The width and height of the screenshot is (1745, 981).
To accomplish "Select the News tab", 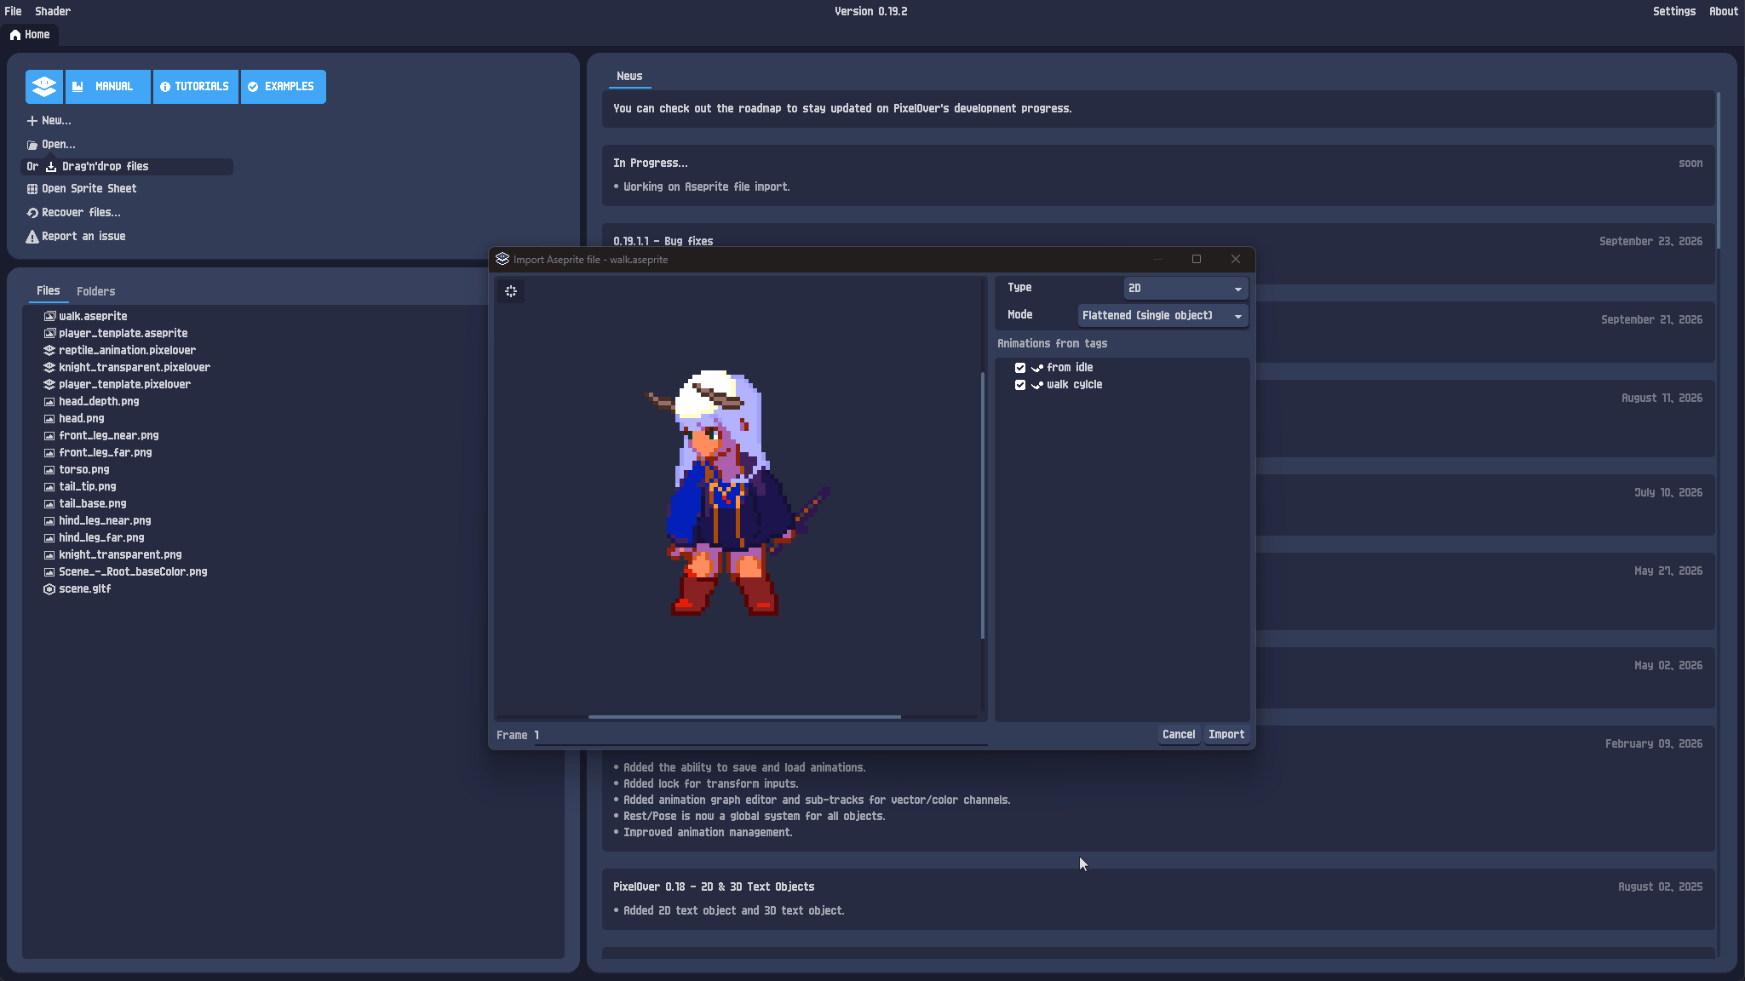I will coord(629,77).
